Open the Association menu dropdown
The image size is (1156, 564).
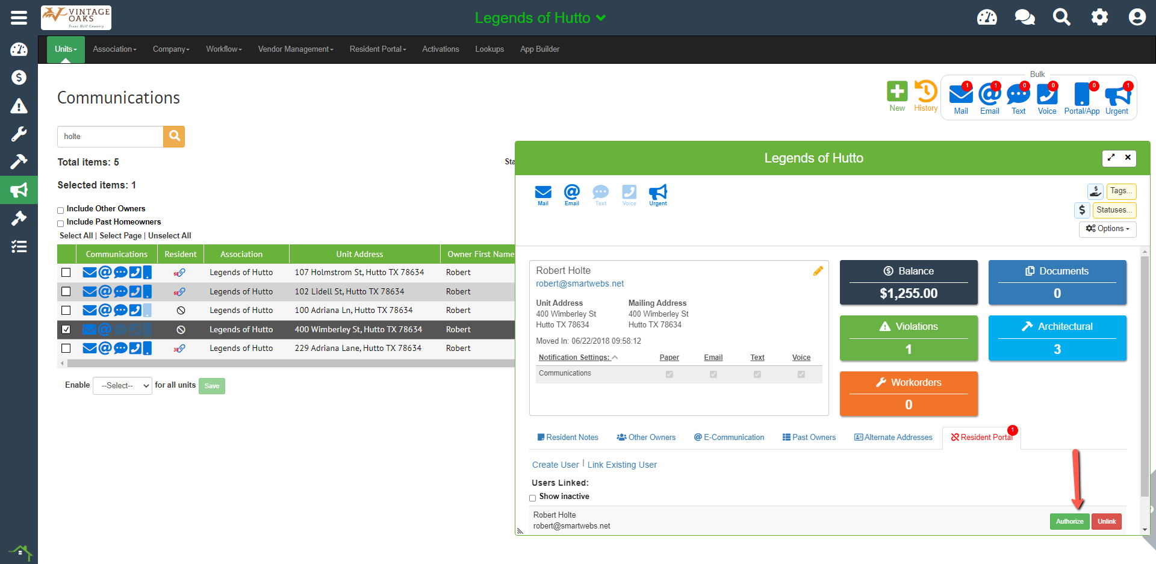[x=114, y=49]
